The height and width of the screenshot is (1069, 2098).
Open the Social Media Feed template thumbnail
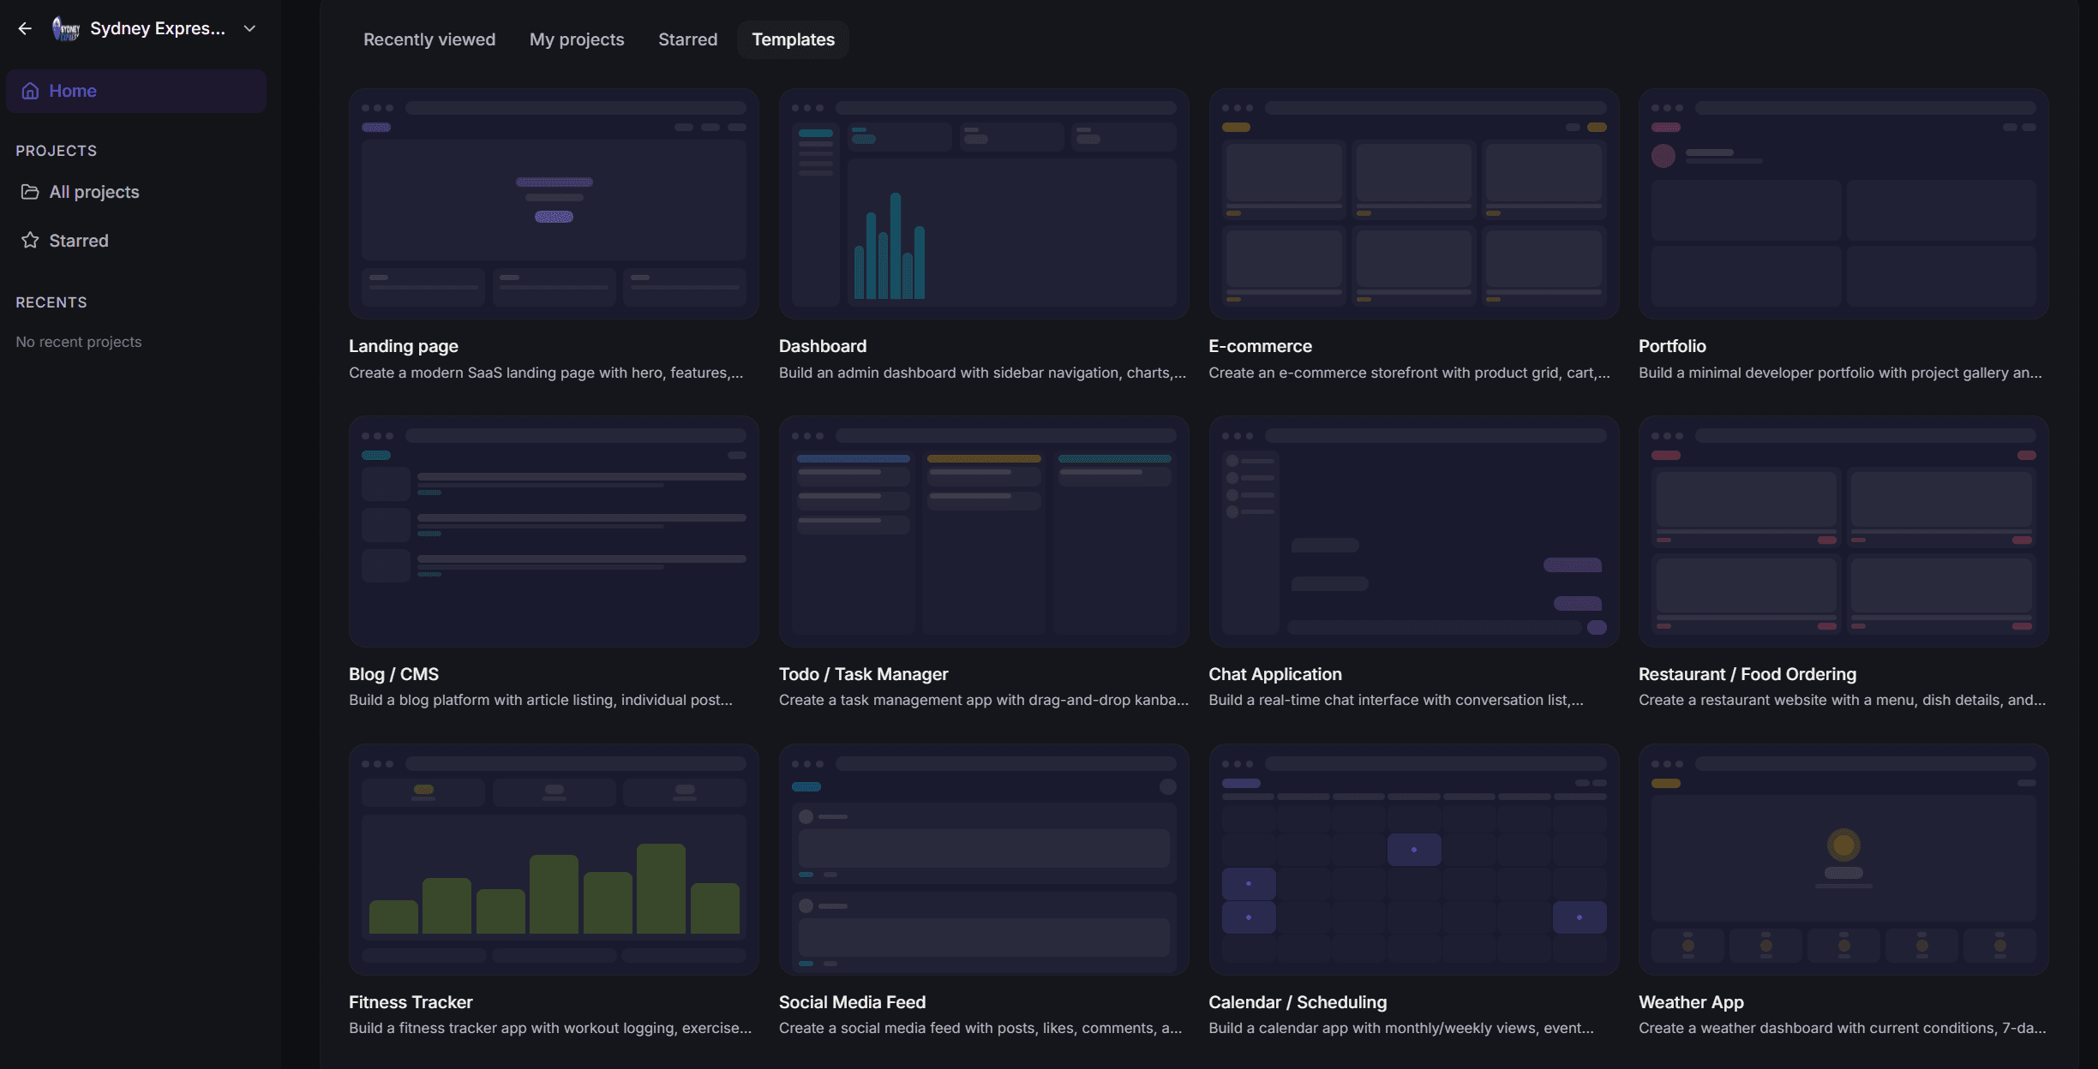pyautogui.click(x=984, y=859)
